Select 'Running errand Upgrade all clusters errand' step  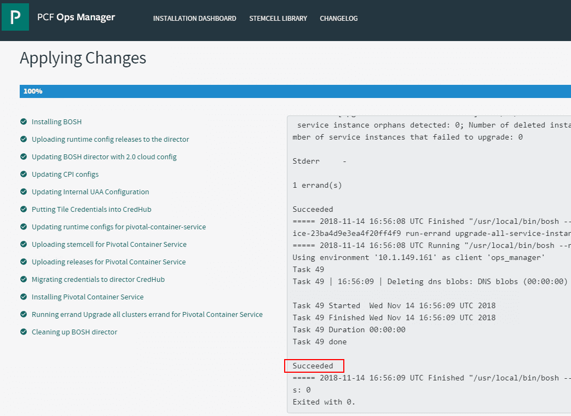pos(147,314)
